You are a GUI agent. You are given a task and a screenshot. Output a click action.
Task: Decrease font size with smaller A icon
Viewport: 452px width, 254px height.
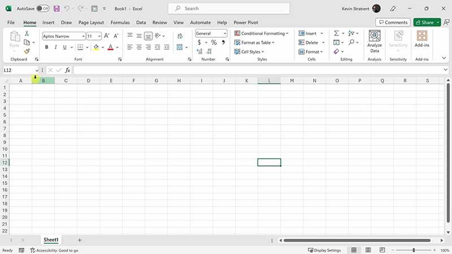click(x=116, y=36)
